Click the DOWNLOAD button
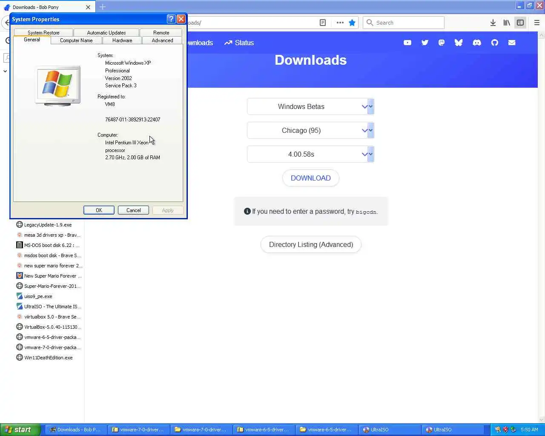Image resolution: width=545 pixels, height=436 pixels. [x=311, y=178]
